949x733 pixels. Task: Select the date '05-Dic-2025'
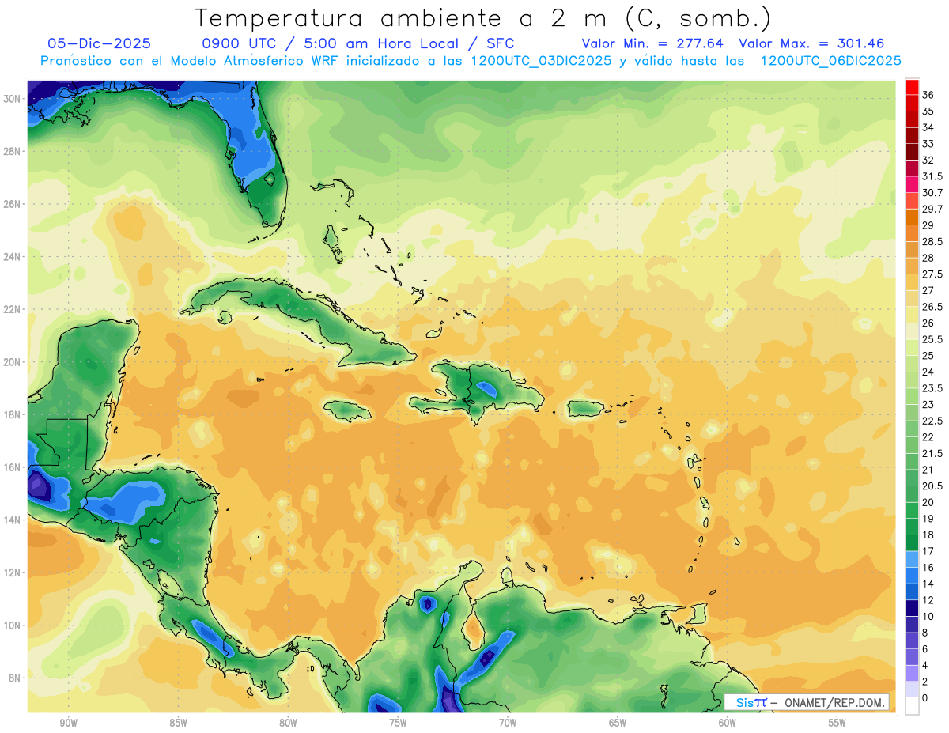[99, 43]
